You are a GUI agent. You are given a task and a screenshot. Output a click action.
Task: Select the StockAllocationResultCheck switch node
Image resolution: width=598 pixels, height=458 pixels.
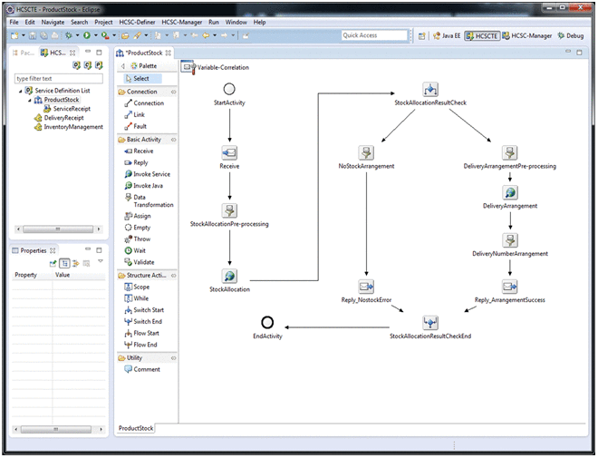click(430, 90)
